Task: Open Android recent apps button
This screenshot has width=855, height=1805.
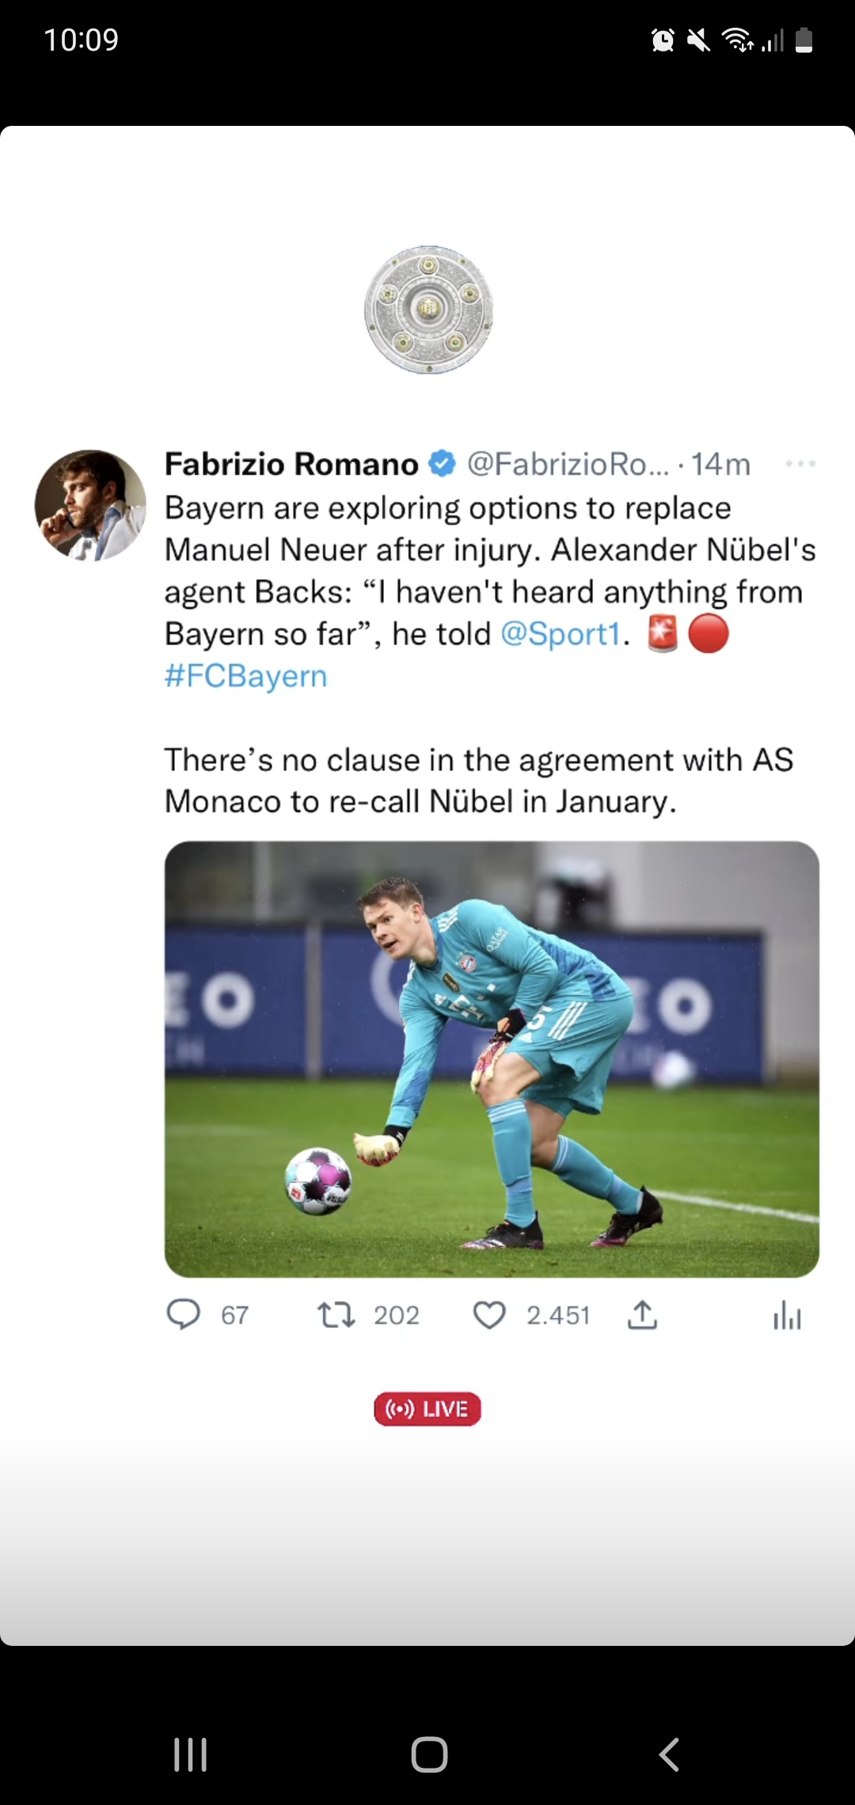Action: [190, 1754]
